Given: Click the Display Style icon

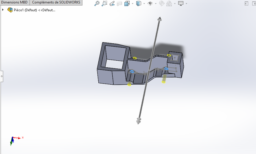Looking at the screenshot, I should point(139,3).
